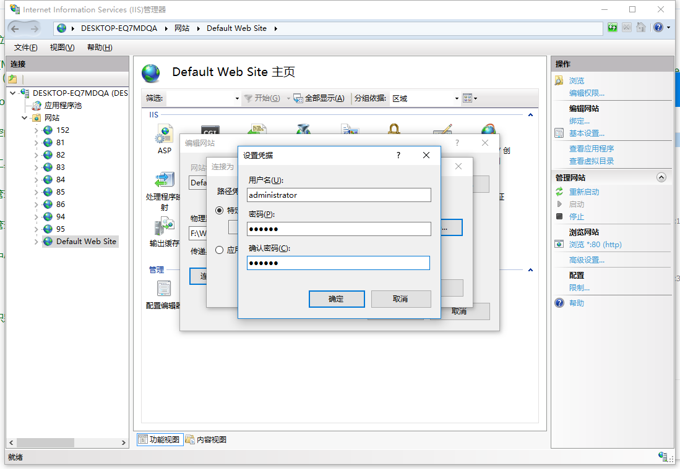Open the help icon dropdown in toolbar

[668, 28]
